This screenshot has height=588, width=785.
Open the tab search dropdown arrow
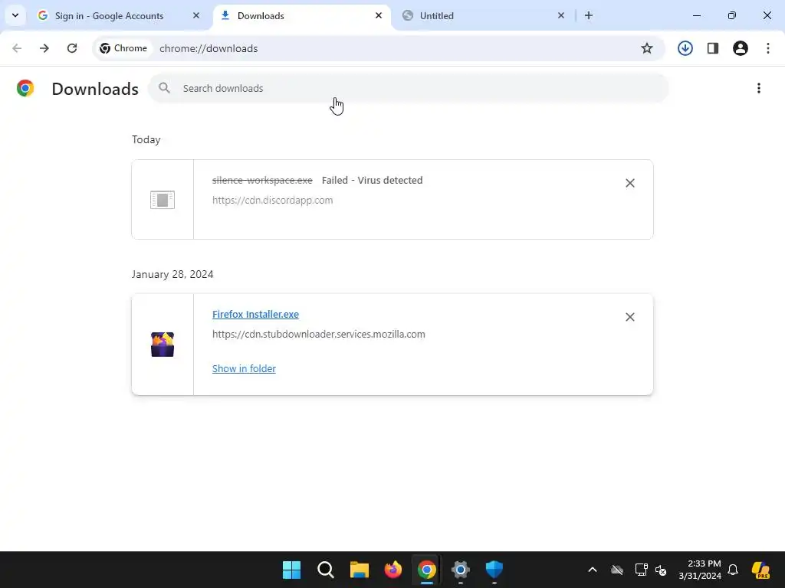pos(15,15)
